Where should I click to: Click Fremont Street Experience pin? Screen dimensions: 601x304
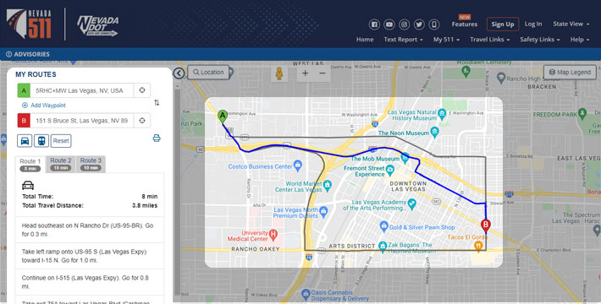click(x=390, y=170)
